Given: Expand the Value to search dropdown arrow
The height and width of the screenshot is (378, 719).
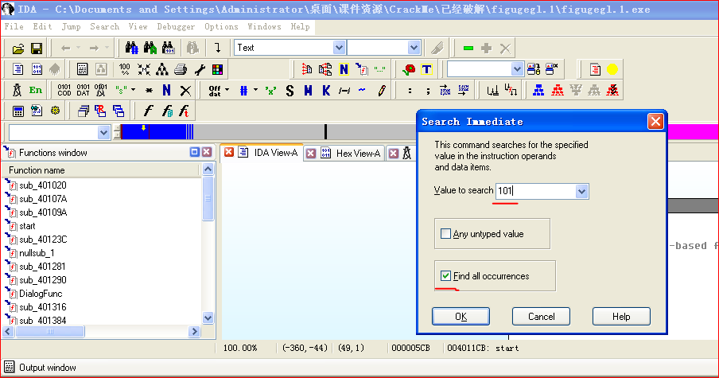Looking at the screenshot, I should pos(581,191).
